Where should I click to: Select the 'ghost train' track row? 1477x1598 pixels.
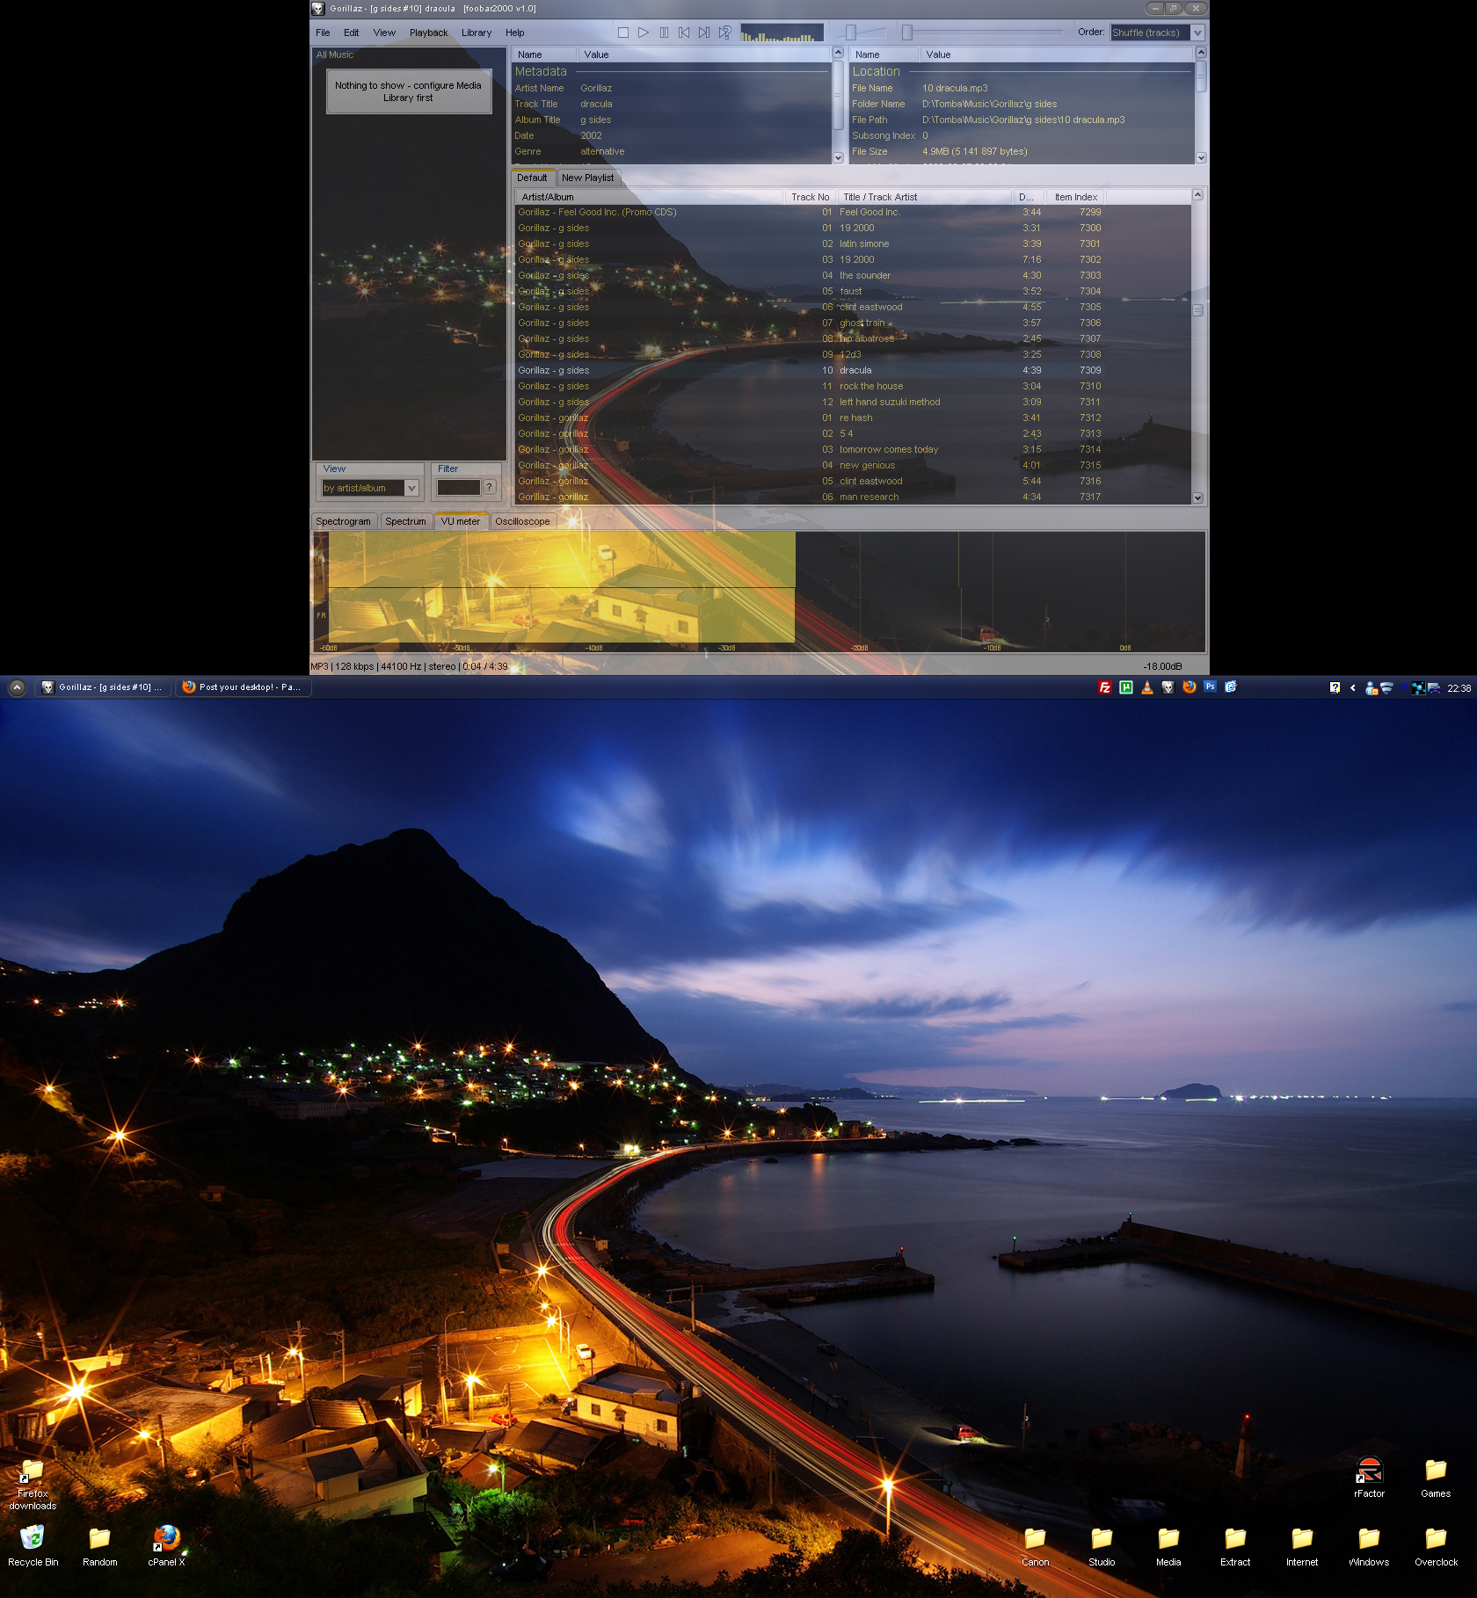(853, 323)
